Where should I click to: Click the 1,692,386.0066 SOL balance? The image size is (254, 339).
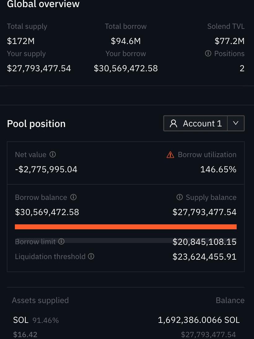[199, 320]
